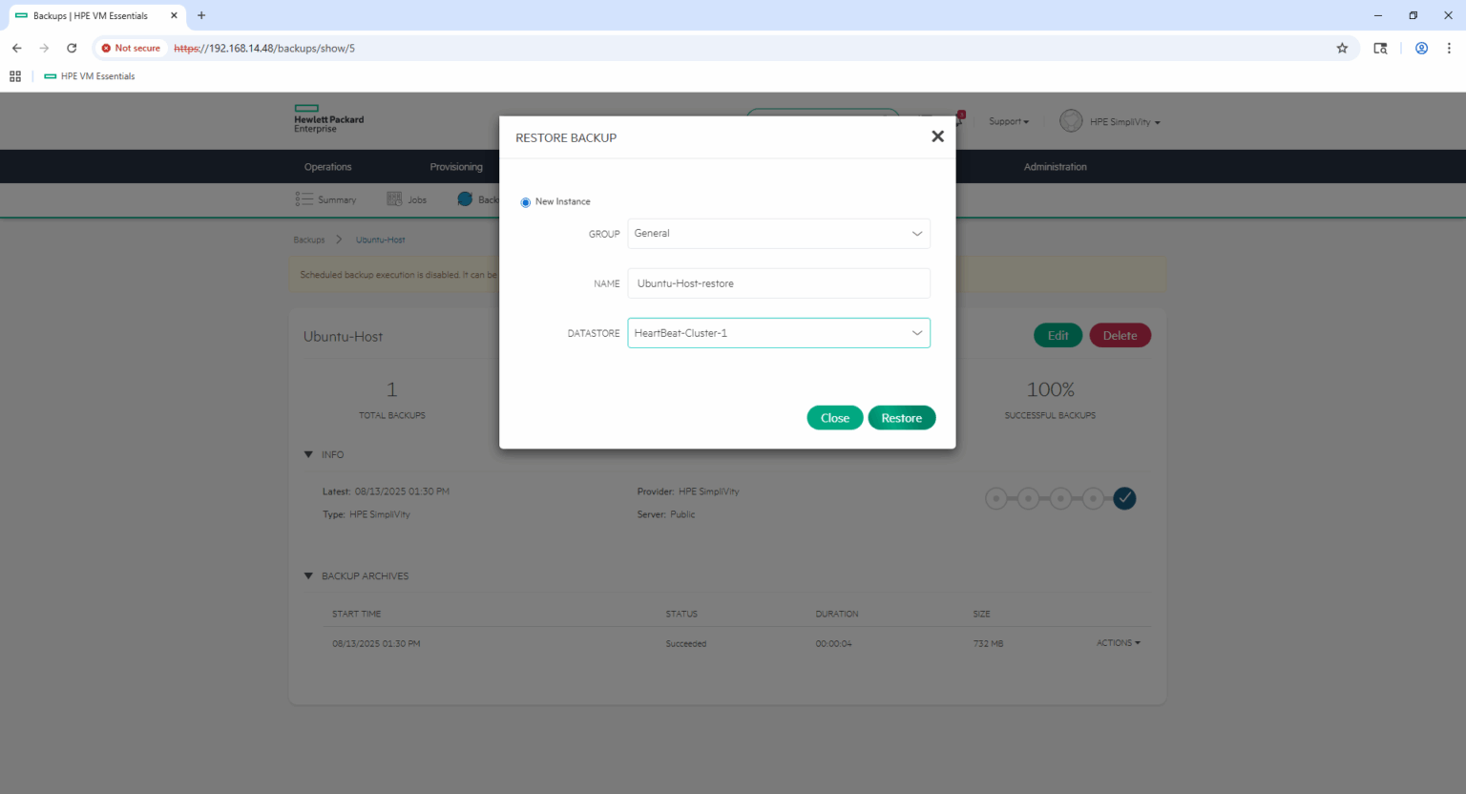Bookmark this page with the star icon
Image resolution: width=1466 pixels, height=794 pixels.
point(1342,48)
